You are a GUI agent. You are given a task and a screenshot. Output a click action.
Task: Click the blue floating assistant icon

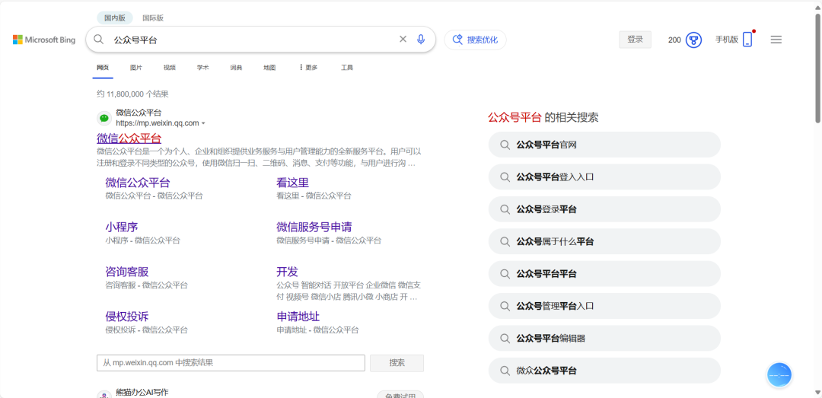pyautogui.click(x=779, y=374)
